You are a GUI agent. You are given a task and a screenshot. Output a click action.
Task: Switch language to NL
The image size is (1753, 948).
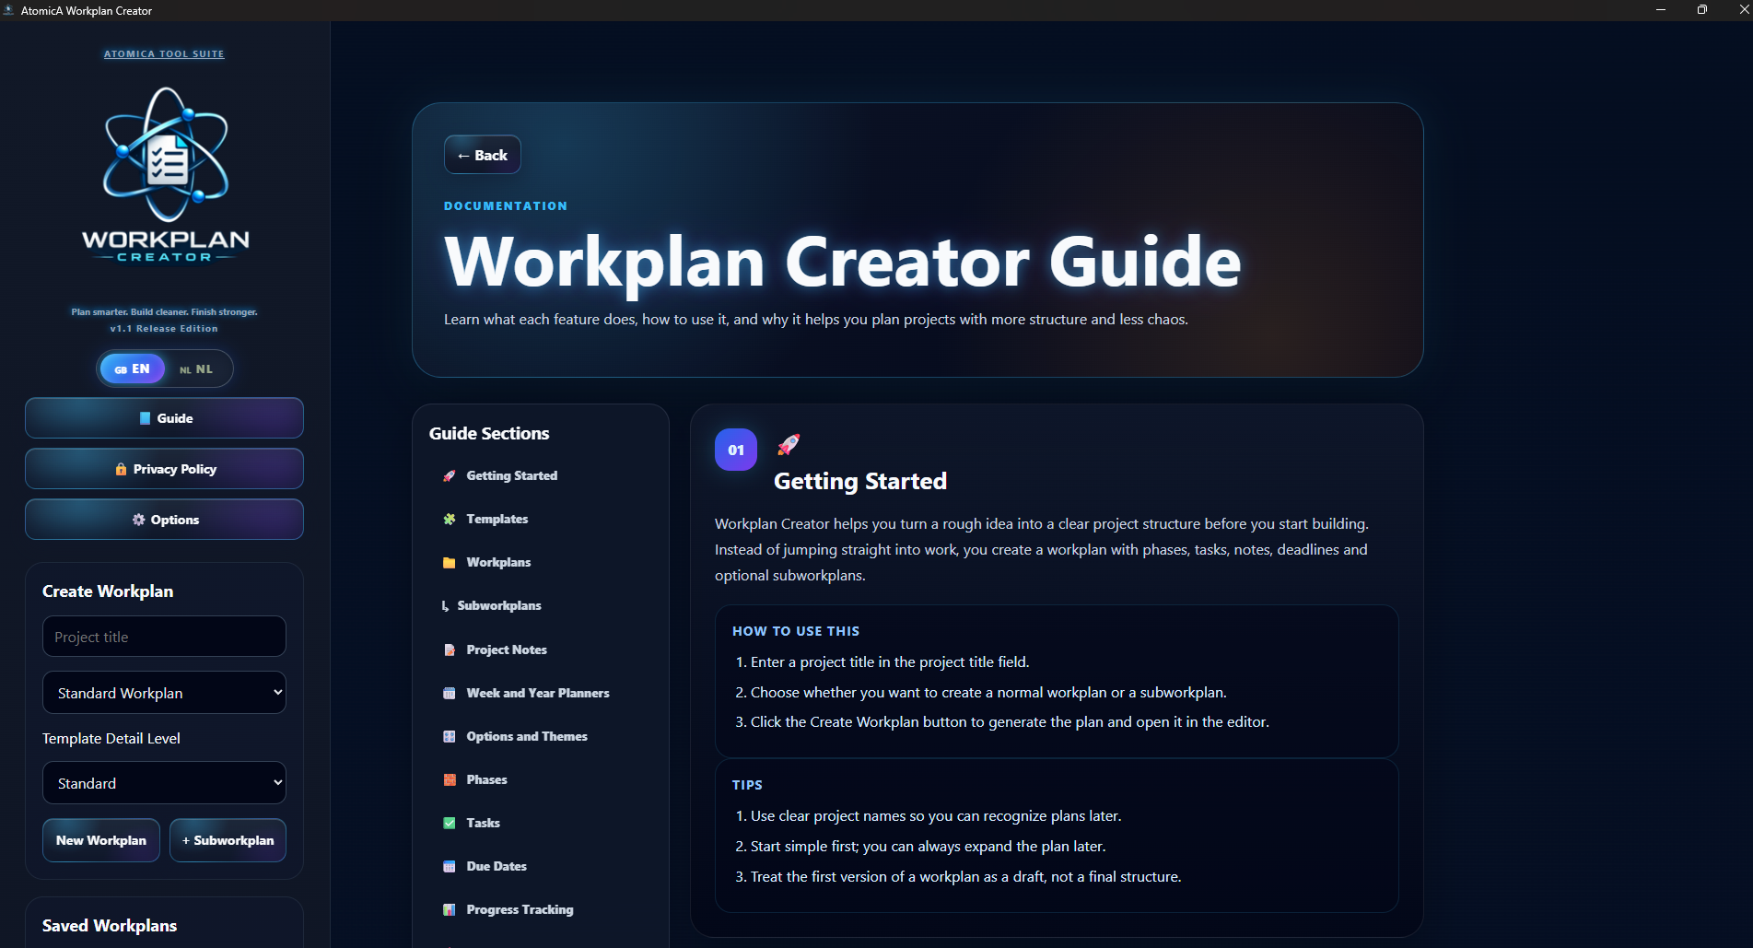[x=196, y=369]
